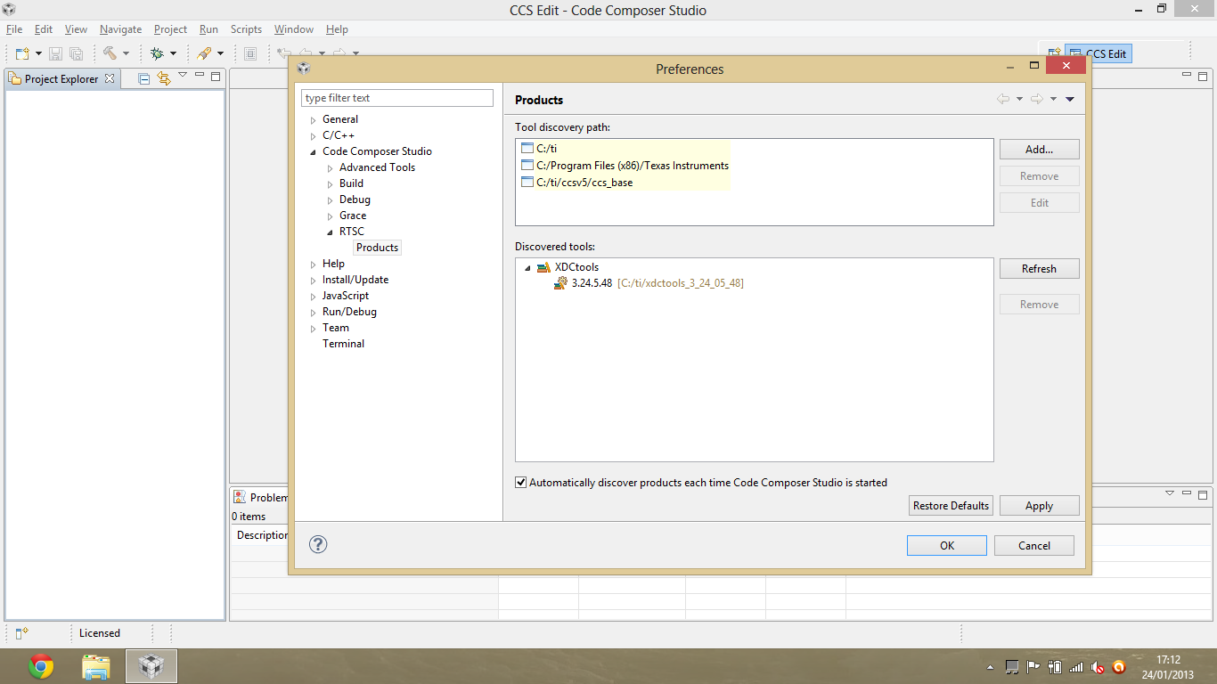Select Install/Update in the preferences tree

coord(355,280)
